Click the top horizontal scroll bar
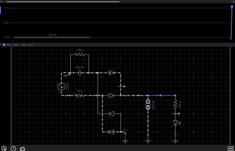The height and width of the screenshot is (151, 235). point(63,2)
